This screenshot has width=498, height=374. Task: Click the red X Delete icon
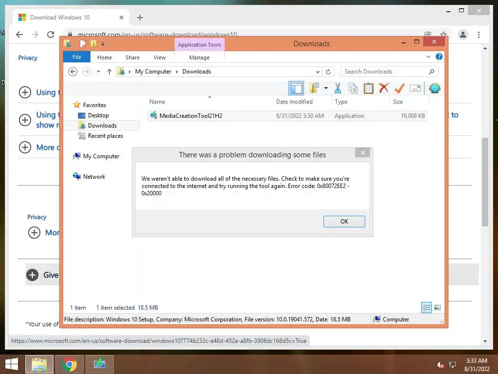pyautogui.click(x=384, y=88)
